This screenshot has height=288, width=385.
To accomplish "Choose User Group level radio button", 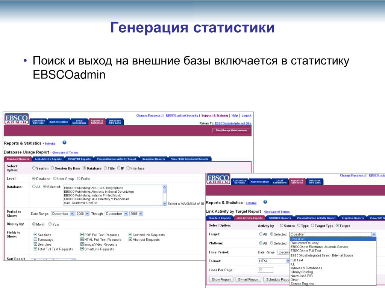I will pos(55,178).
